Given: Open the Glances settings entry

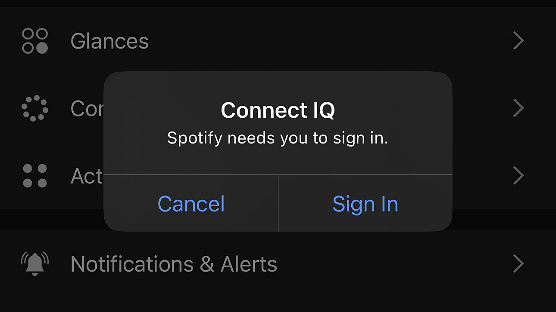Looking at the screenshot, I should click(x=110, y=40).
